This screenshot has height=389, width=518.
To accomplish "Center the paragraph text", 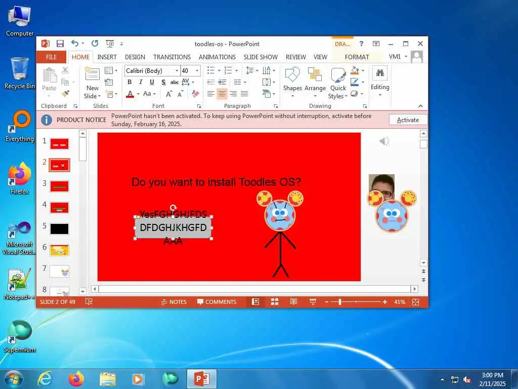I will [x=222, y=94].
